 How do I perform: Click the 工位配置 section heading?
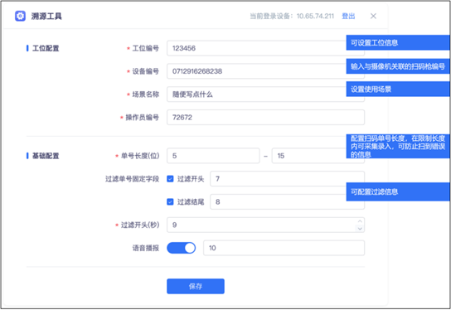pos(46,48)
